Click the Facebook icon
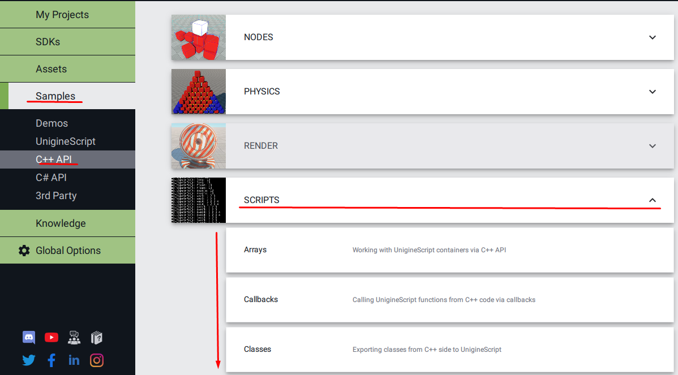This screenshot has width=678, height=375. coord(52,360)
